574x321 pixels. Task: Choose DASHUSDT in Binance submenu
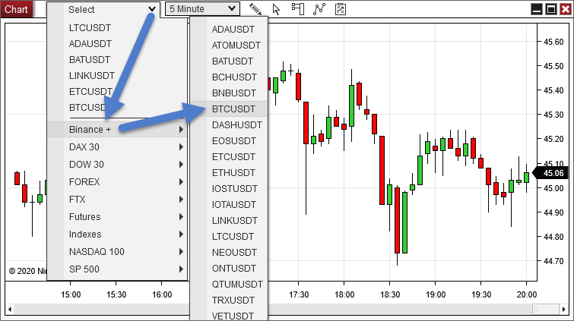point(229,125)
